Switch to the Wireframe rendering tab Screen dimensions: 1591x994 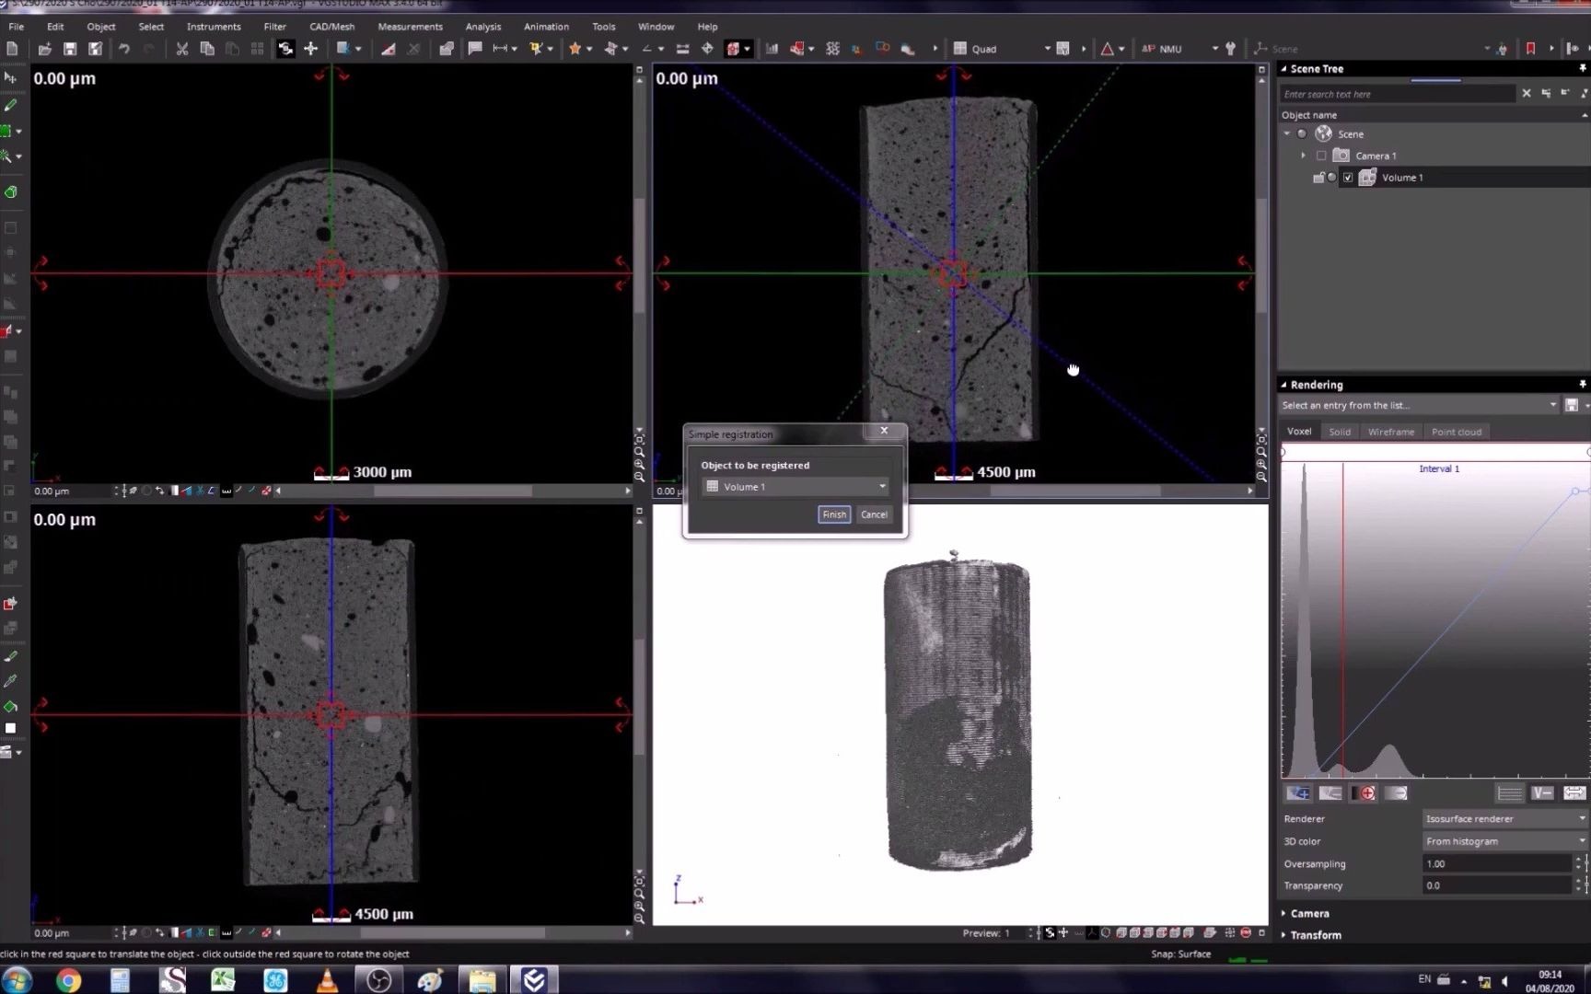click(1391, 432)
